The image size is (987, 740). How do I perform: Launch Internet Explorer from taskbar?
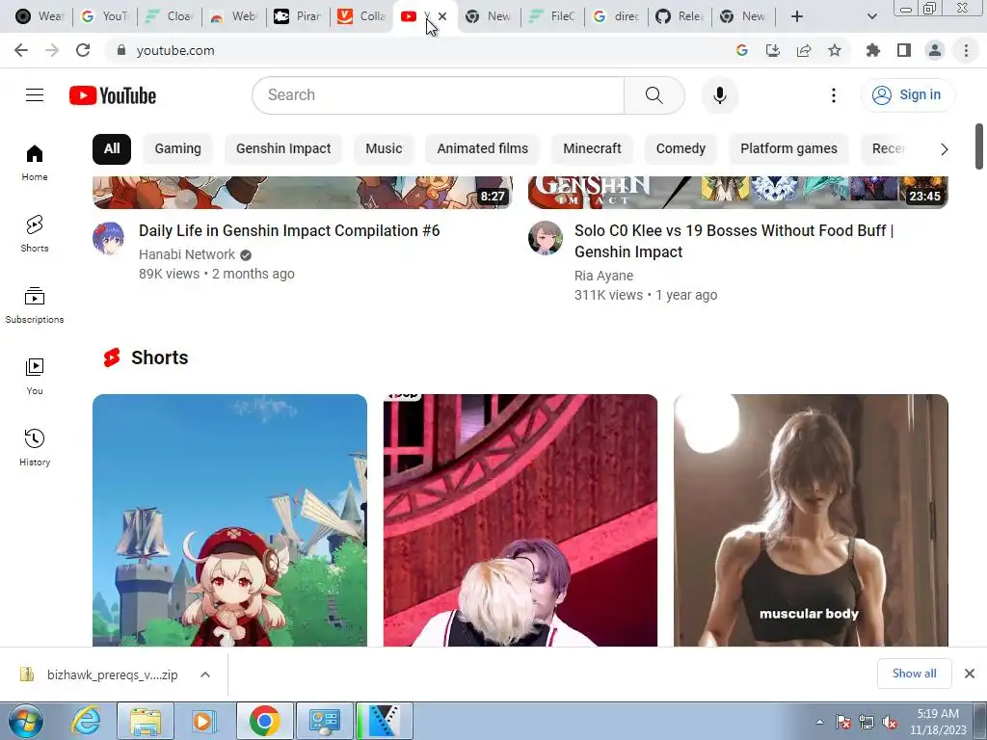pos(86,721)
